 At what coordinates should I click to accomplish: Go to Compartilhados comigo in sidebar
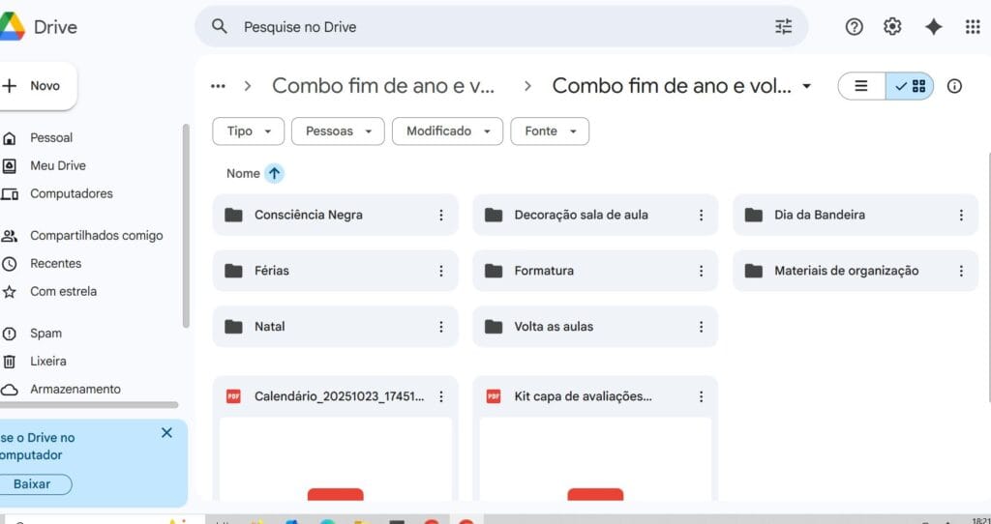[96, 235]
